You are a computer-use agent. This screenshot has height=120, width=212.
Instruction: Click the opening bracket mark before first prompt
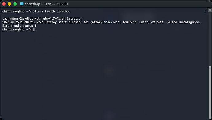(2, 11)
